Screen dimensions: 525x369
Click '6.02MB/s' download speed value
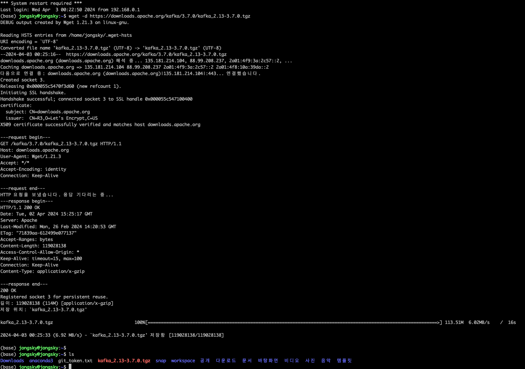coord(479,322)
